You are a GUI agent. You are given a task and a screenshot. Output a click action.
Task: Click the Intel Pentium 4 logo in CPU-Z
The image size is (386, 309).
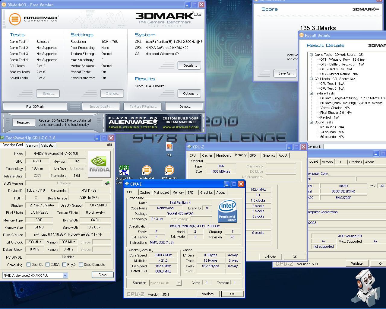(x=227, y=211)
